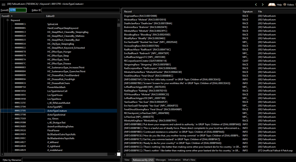This screenshot has width=296, height=162.
Task: Switch to the View tab
Action: tap(127, 160)
